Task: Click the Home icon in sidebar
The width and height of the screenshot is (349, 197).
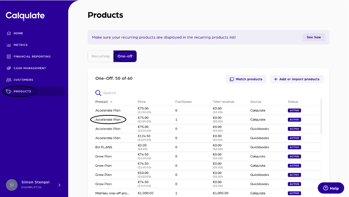Action: 9,33
